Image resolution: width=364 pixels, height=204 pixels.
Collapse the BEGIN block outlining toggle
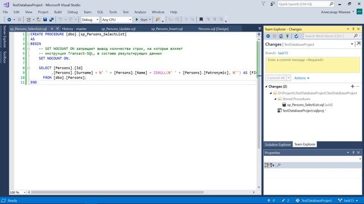click(28, 44)
